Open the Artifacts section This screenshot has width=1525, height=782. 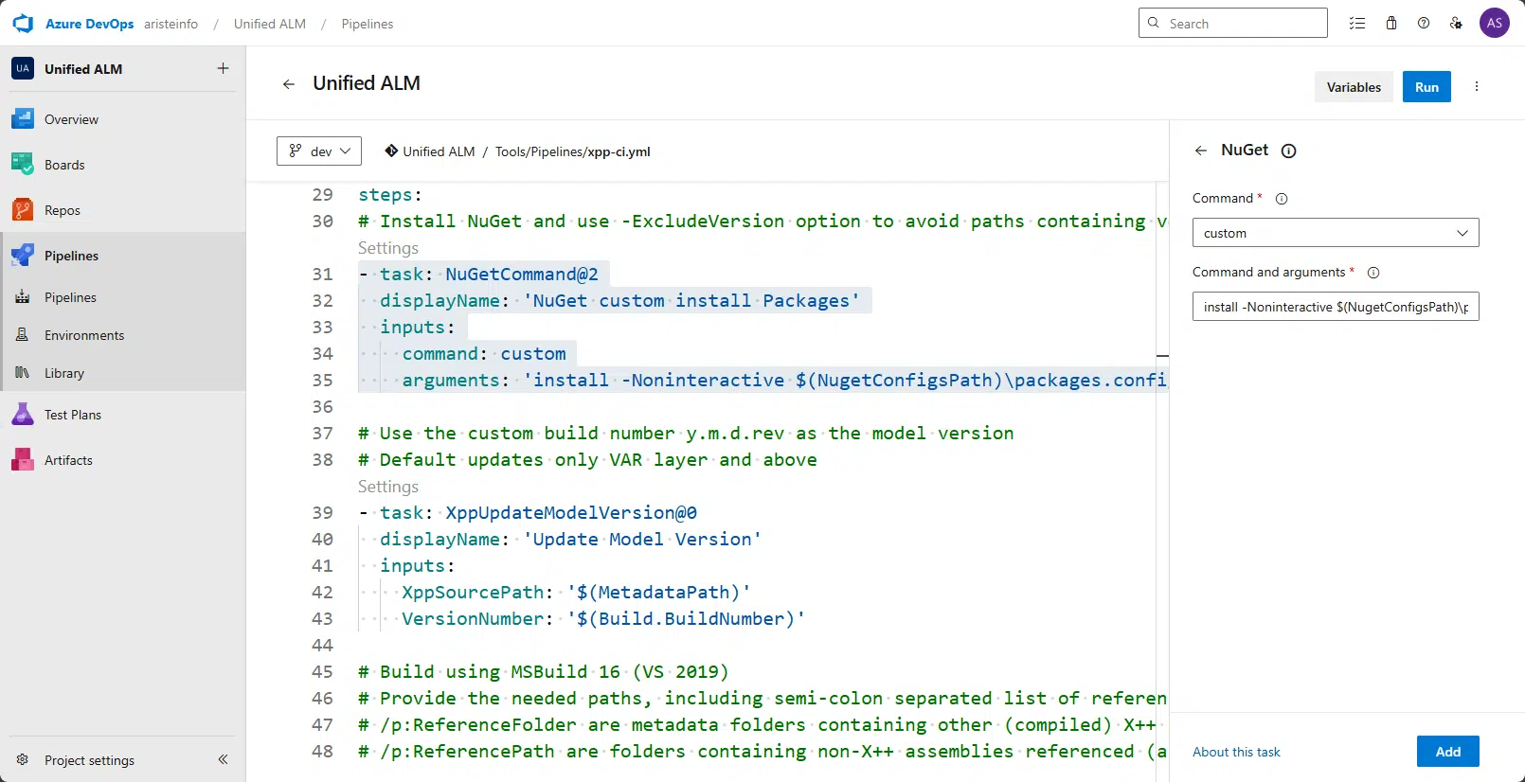pos(68,460)
